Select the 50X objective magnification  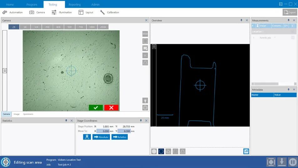(69, 27)
